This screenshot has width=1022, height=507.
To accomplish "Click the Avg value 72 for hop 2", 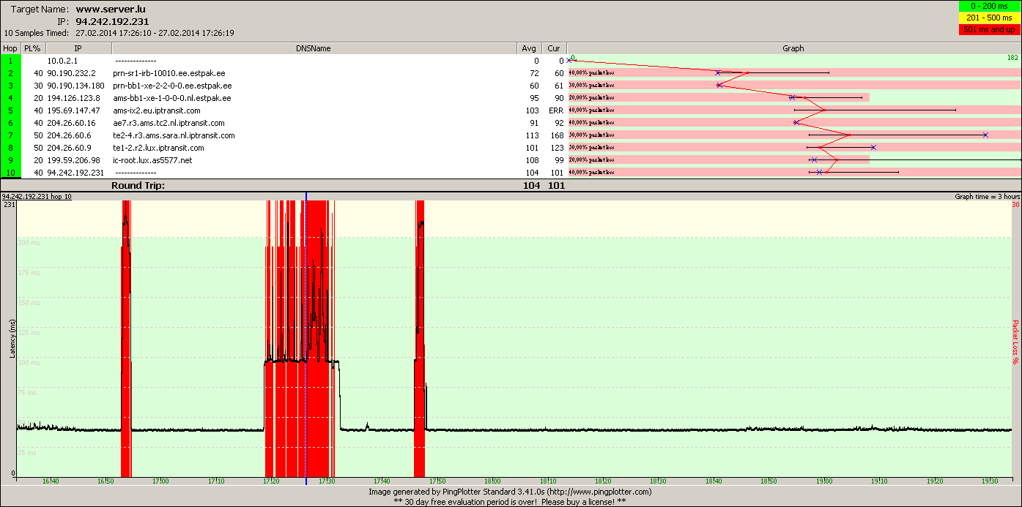I will pyautogui.click(x=534, y=73).
